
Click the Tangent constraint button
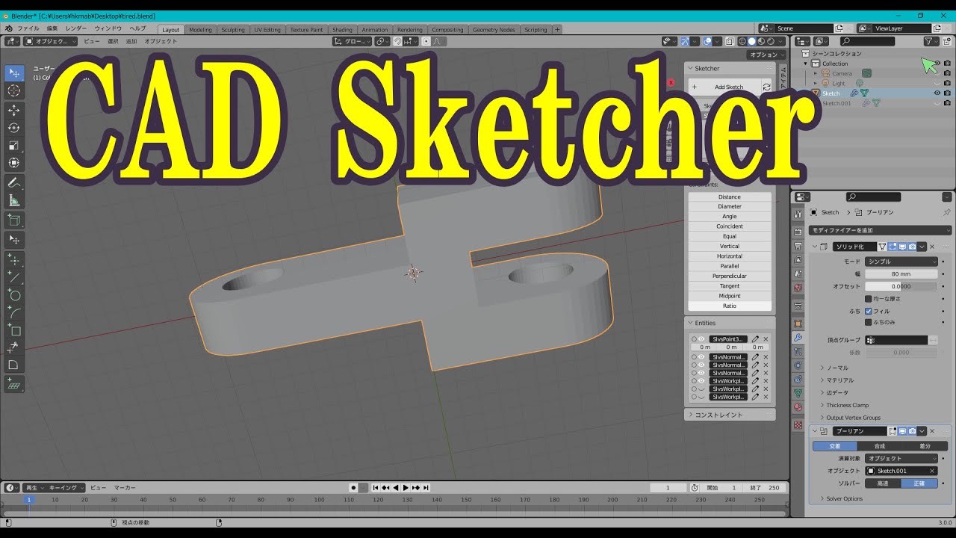(730, 286)
